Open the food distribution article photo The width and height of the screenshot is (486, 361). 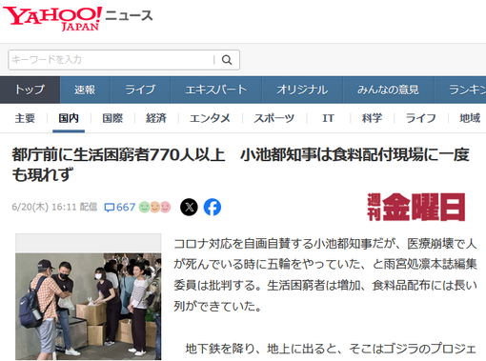click(89, 306)
